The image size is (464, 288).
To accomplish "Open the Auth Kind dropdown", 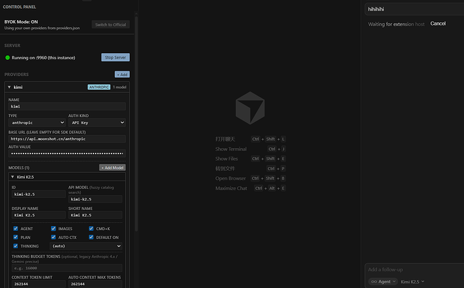I will 97,122.
